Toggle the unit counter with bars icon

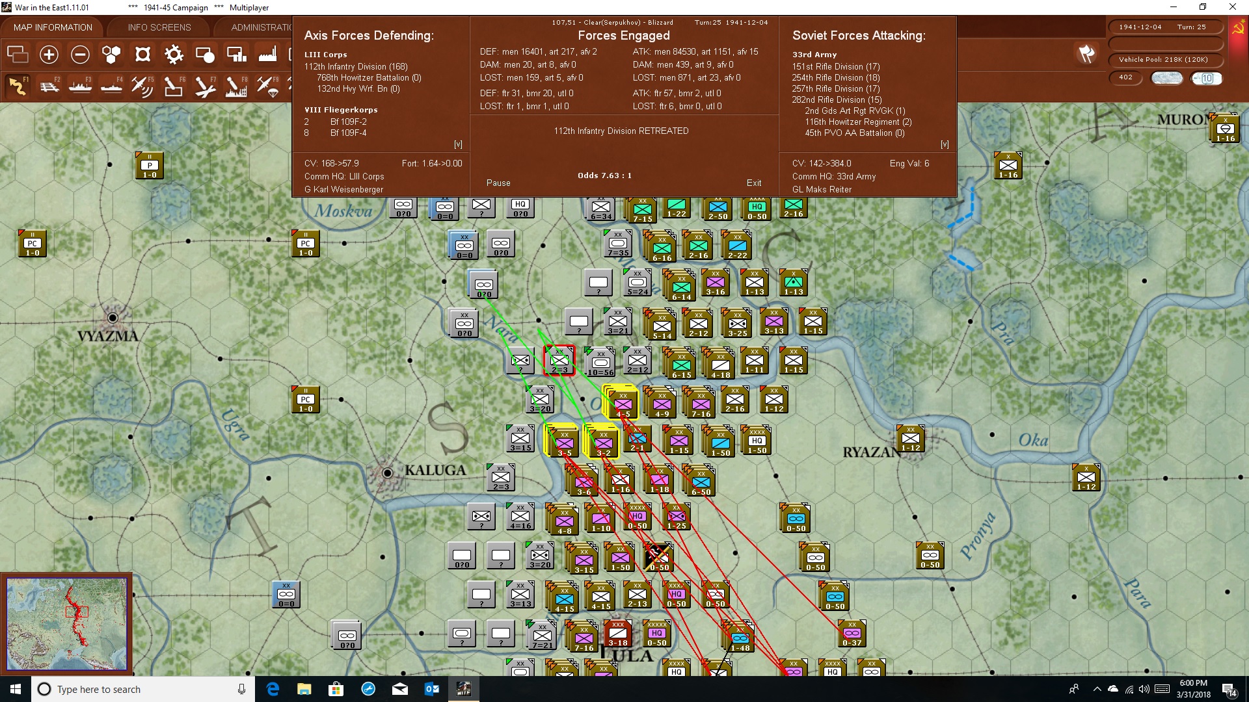[x=236, y=55]
